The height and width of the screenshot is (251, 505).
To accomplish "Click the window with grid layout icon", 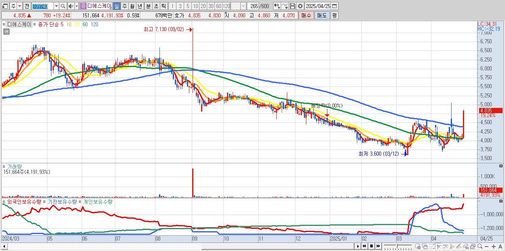I will point(418,246).
